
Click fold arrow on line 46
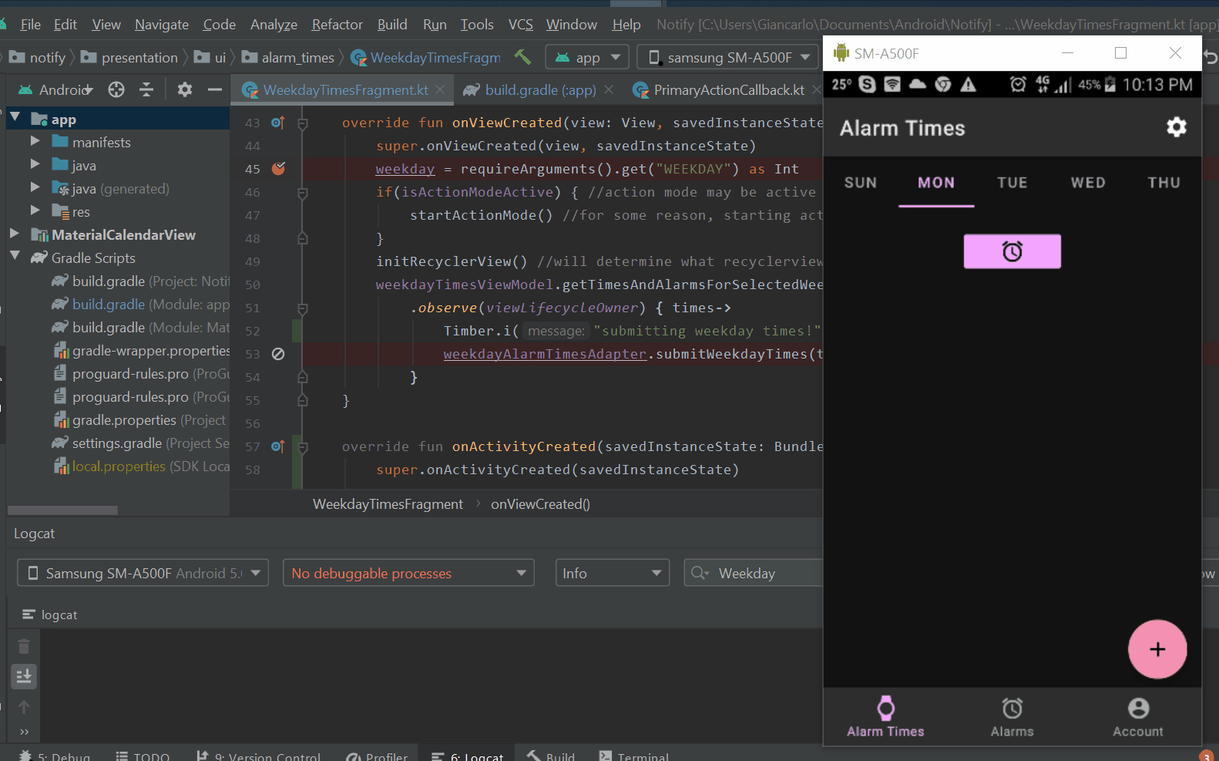(303, 192)
